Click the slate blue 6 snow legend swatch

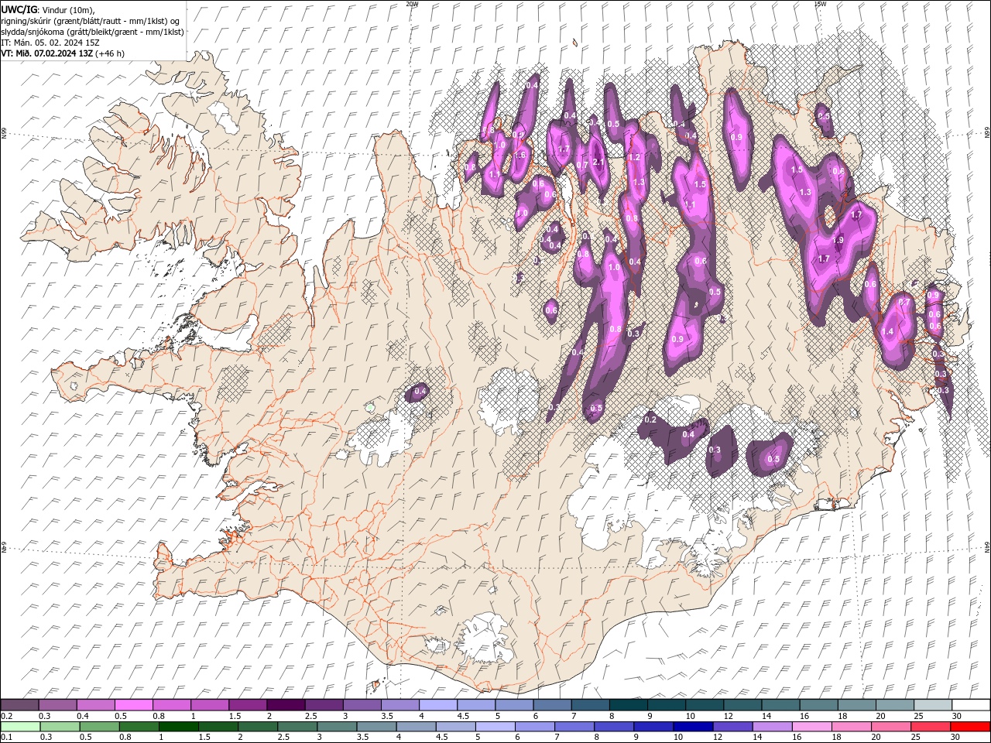tap(553, 704)
